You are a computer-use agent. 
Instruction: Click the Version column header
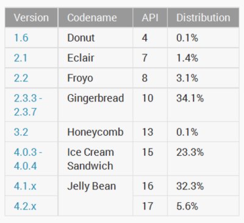[31, 18]
